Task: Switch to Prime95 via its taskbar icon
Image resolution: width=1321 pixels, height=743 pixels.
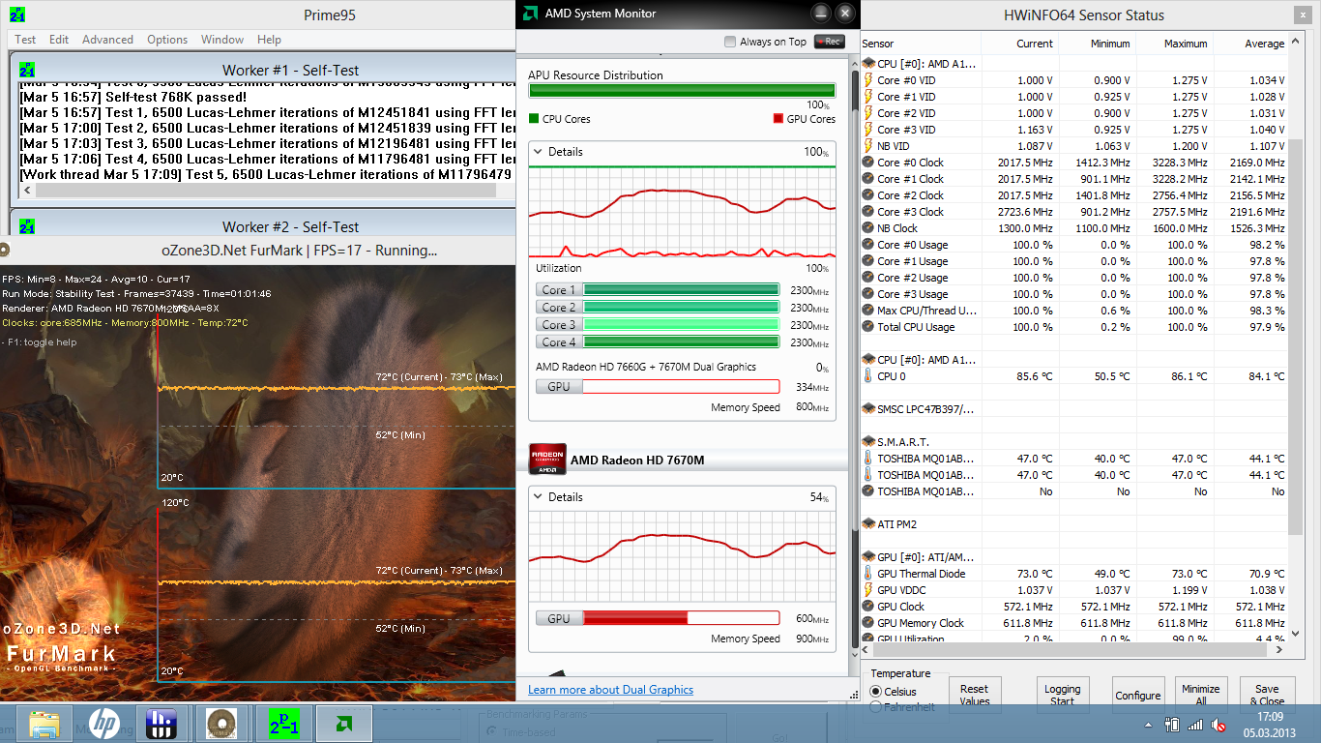Action: click(x=283, y=724)
